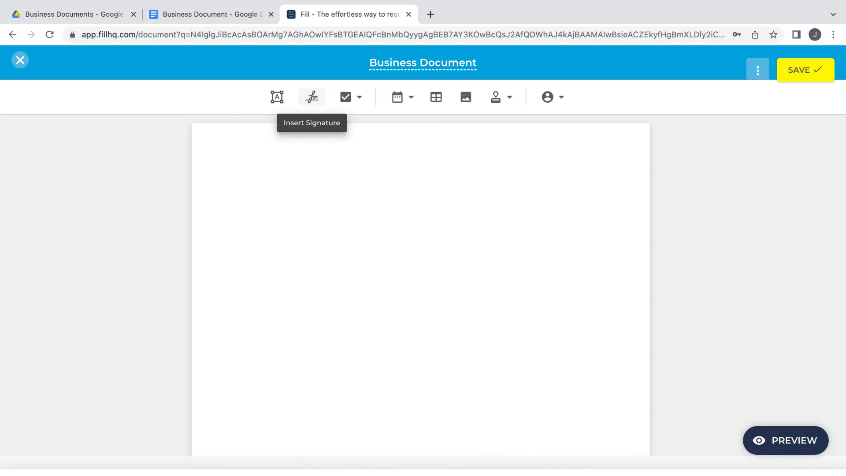Screen dimensions: 846x476
Task: Save the document with the SAVE button
Action: pyautogui.click(x=805, y=70)
